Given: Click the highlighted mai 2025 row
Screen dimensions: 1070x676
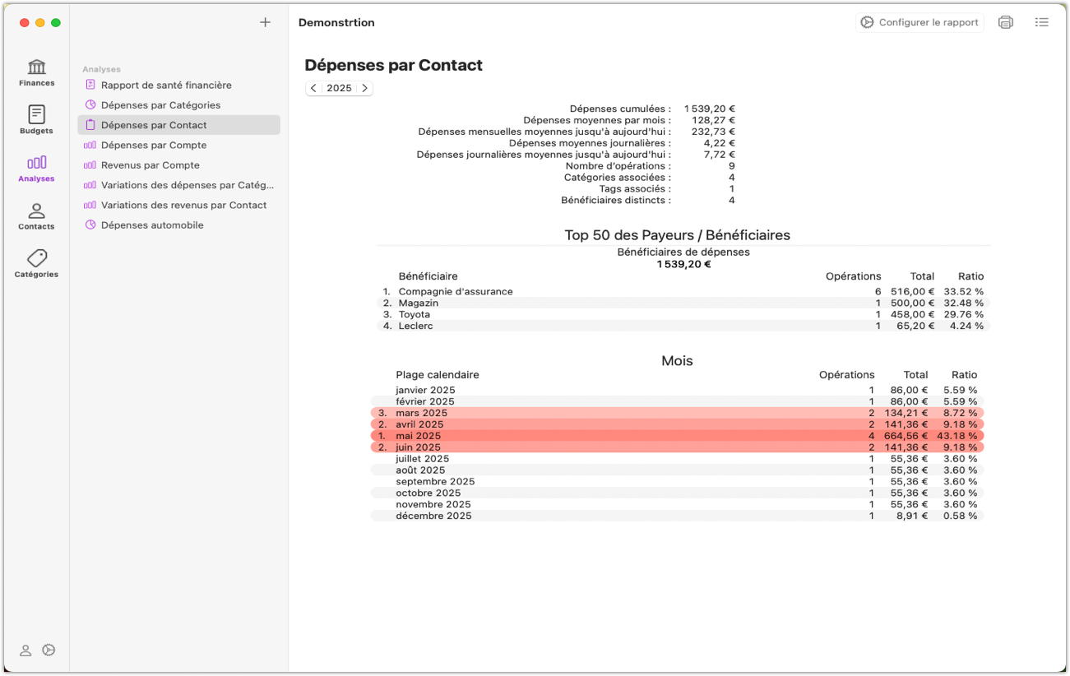Looking at the screenshot, I should (x=677, y=436).
